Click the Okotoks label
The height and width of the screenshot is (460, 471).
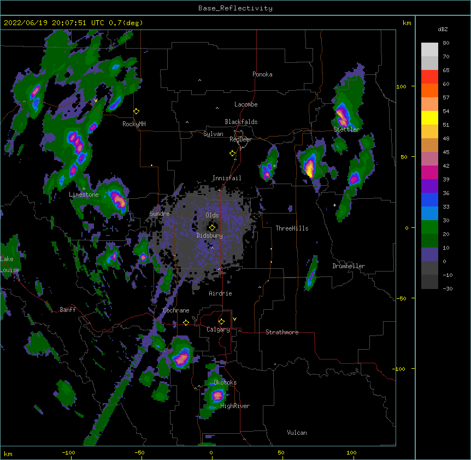tap(225, 382)
